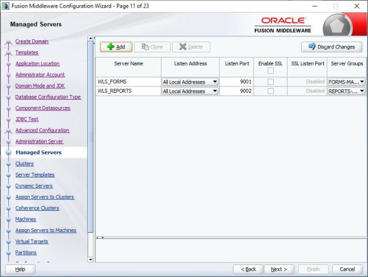Open Dynamic Servers step
368x277 pixels.
[34, 186]
